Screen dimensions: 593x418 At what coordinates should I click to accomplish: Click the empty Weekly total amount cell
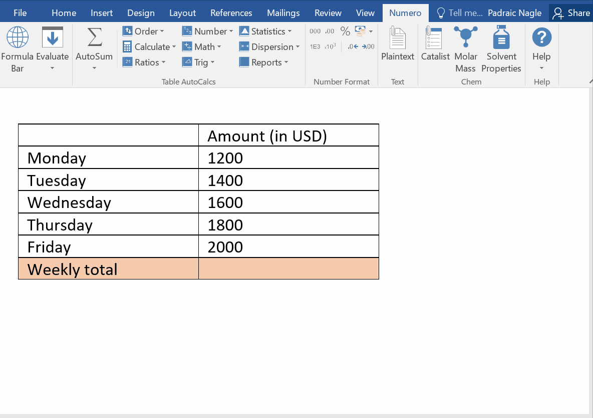pyautogui.click(x=288, y=269)
